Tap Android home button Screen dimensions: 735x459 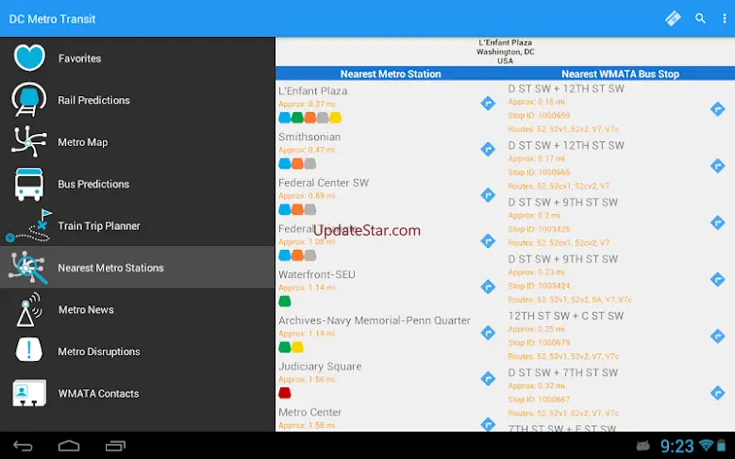[69, 446]
